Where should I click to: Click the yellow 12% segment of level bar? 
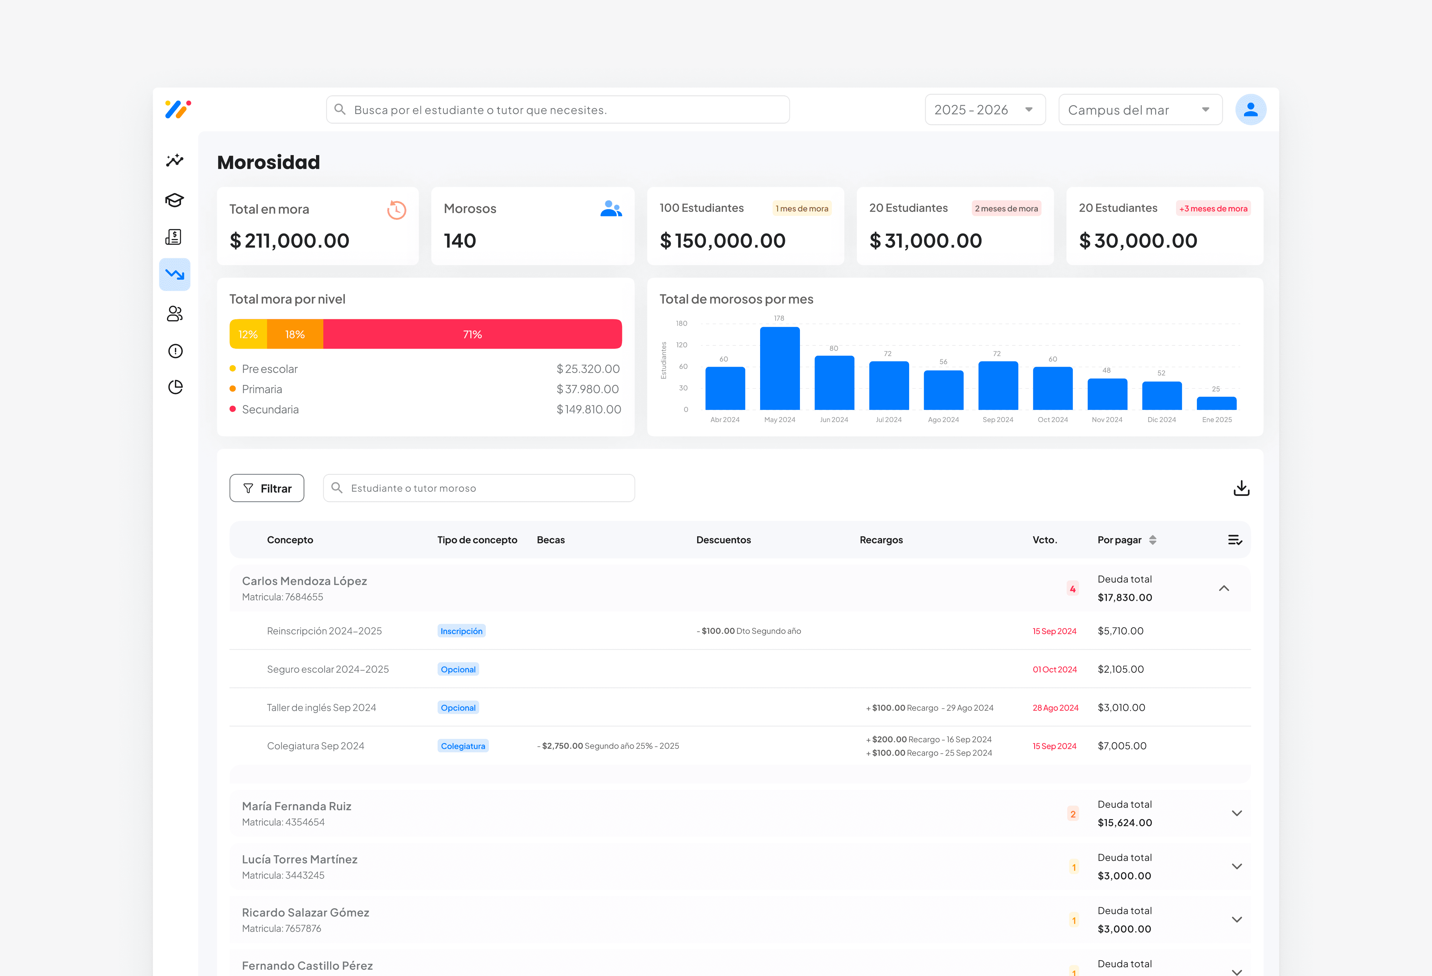click(248, 334)
